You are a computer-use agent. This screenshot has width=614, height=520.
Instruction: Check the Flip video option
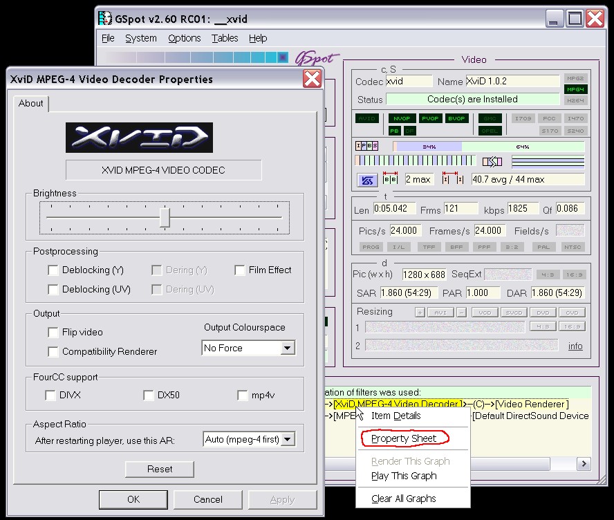click(x=53, y=333)
